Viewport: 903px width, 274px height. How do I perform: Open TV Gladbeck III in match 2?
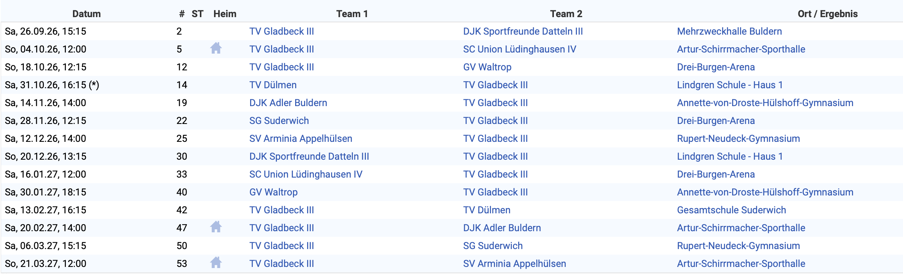(x=282, y=31)
